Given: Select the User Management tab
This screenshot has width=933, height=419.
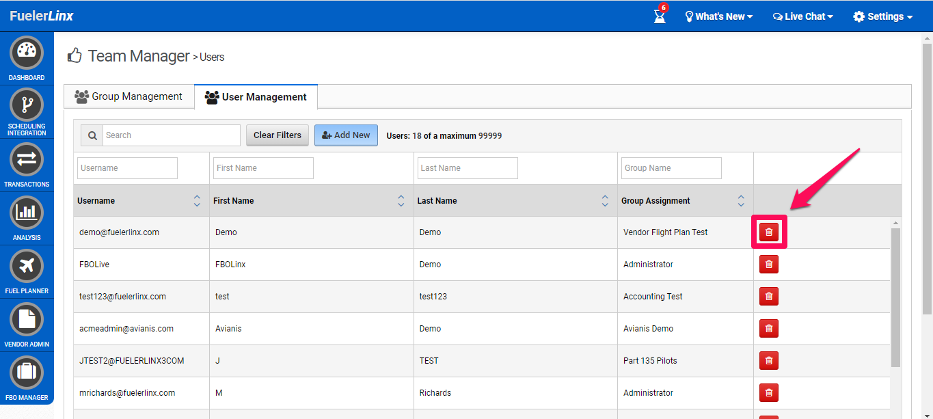Looking at the screenshot, I should point(256,97).
